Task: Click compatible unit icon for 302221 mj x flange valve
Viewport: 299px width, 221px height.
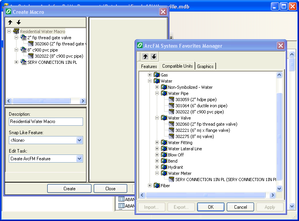Action: (x=171, y=130)
